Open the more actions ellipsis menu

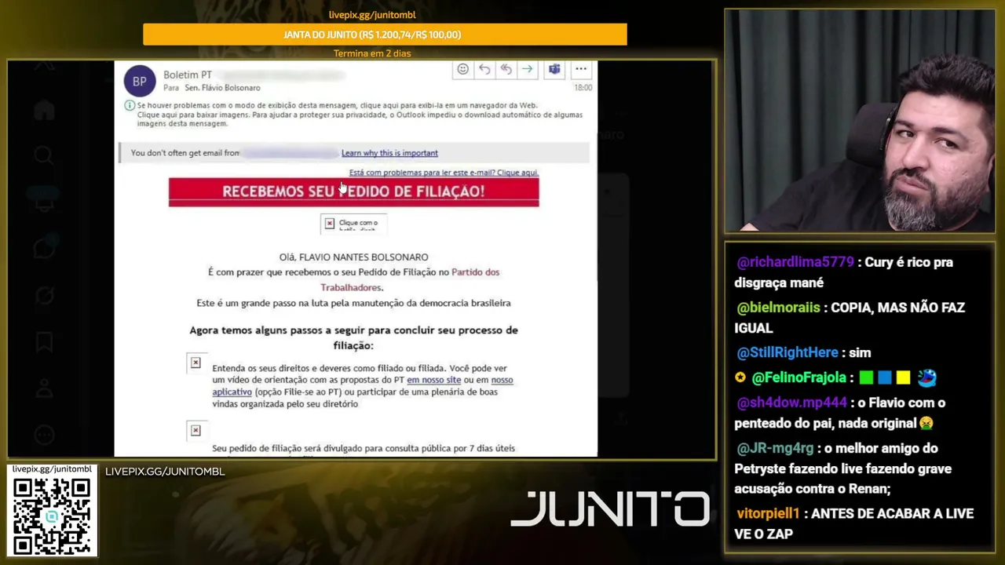[x=581, y=69]
